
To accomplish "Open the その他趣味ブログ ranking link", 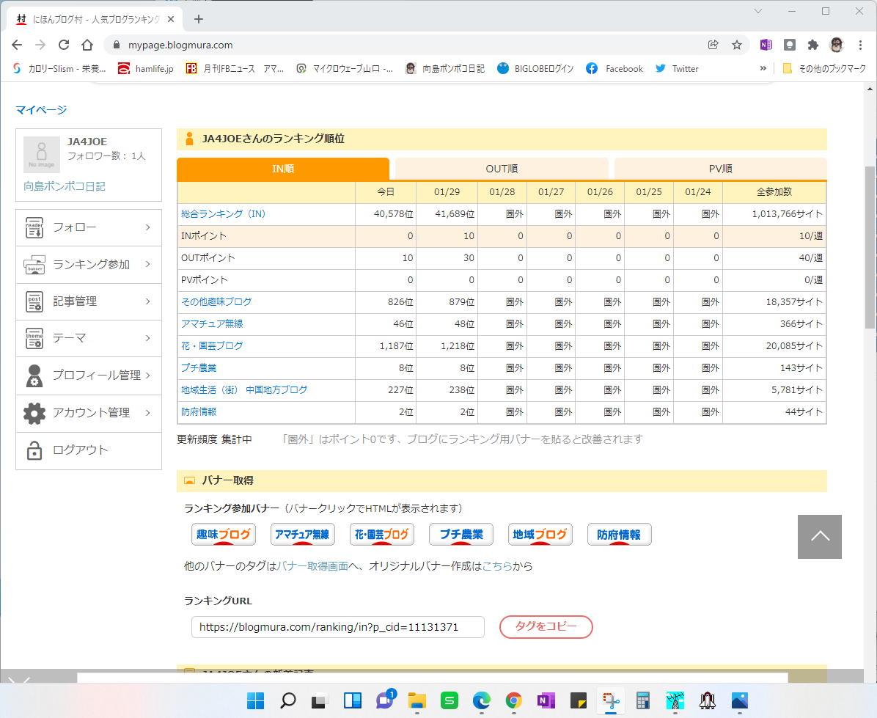I will (x=216, y=301).
